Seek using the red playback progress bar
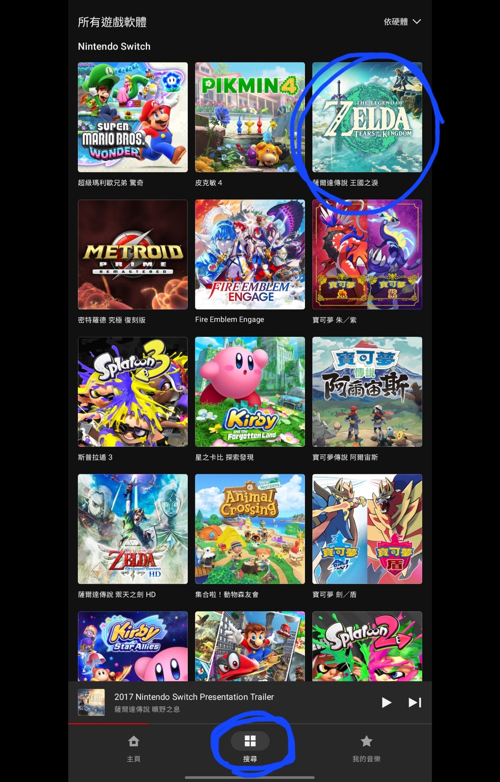This screenshot has height=782, width=500. [250, 723]
